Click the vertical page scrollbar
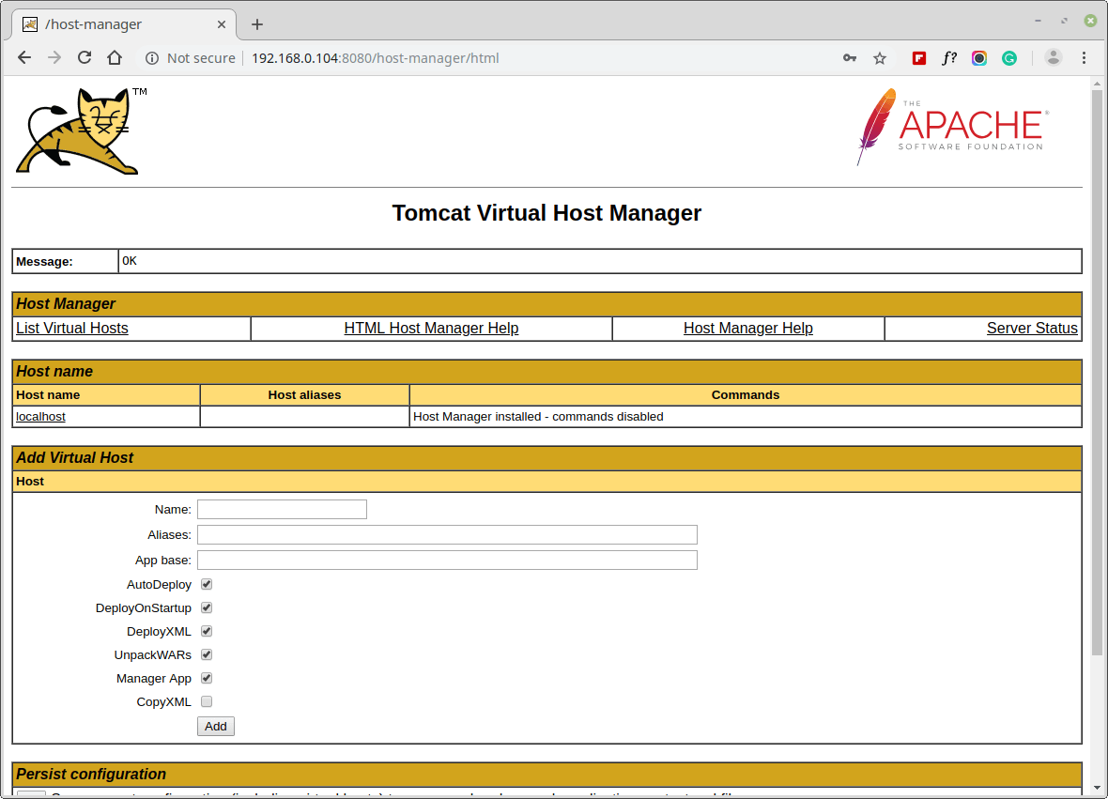 (1097, 376)
